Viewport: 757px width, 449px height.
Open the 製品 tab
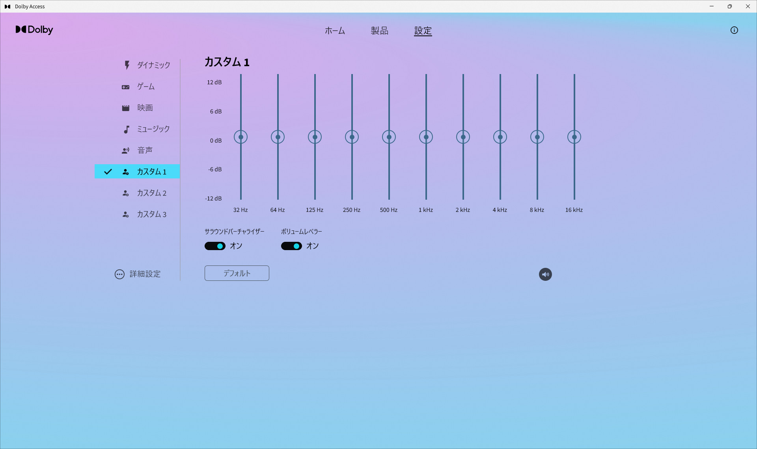coord(379,31)
